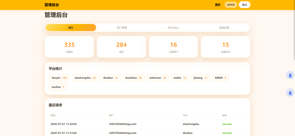Select the kuaishou 40 platform chip
Image resolution: width=295 pixels, height=136 pixels.
pos(134,78)
